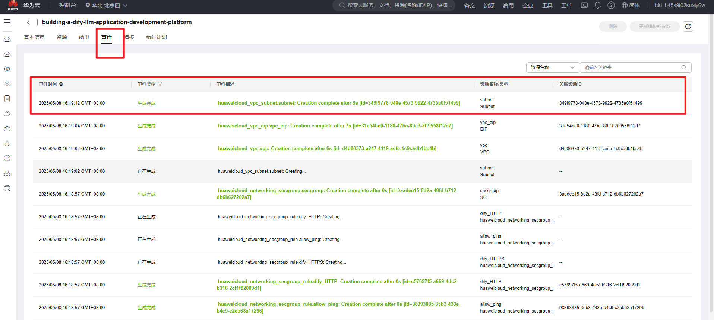Click the Huawei logo in top bar

click(13, 5)
